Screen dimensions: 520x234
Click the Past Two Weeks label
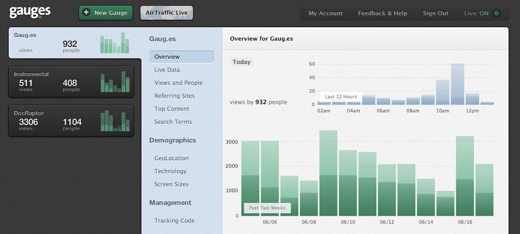(267, 208)
